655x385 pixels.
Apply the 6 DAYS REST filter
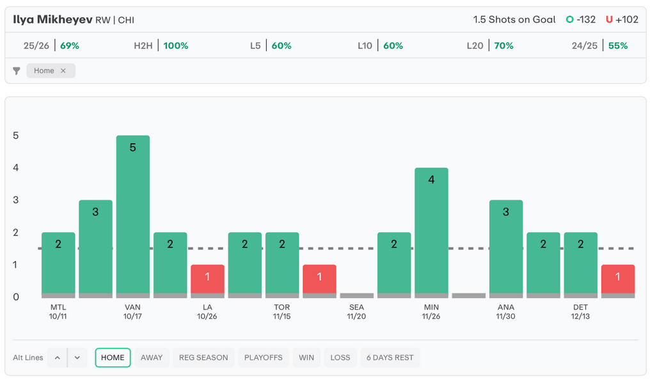[x=390, y=357]
